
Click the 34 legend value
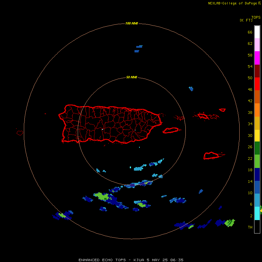click(250, 124)
